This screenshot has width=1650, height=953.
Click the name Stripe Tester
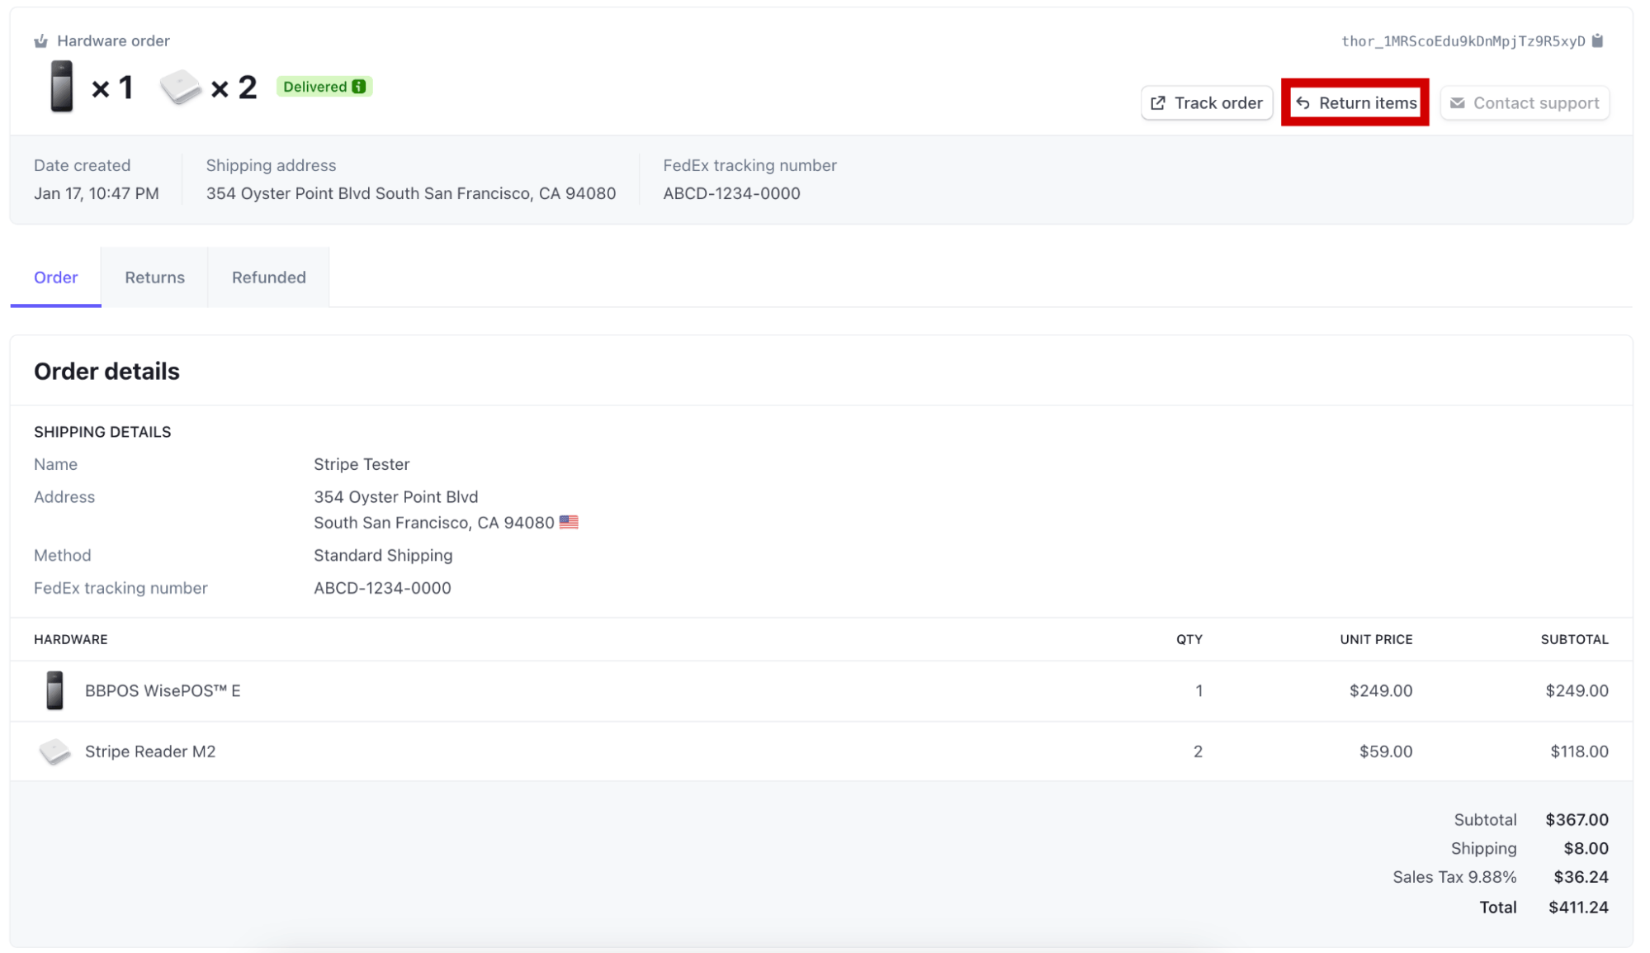tap(362, 464)
